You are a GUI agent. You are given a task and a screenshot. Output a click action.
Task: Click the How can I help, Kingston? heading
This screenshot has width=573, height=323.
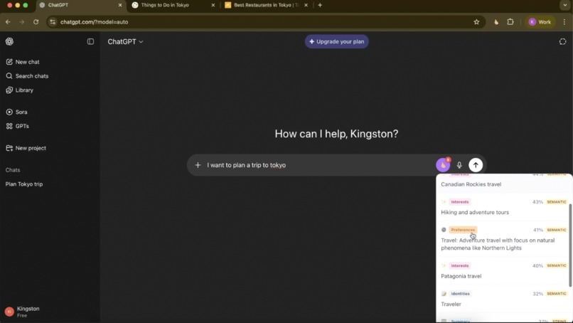tap(336, 134)
